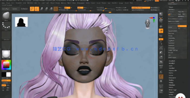This screenshot has width=190, height=98.
Task: Open the Preferences menu
Action: [81, 3]
